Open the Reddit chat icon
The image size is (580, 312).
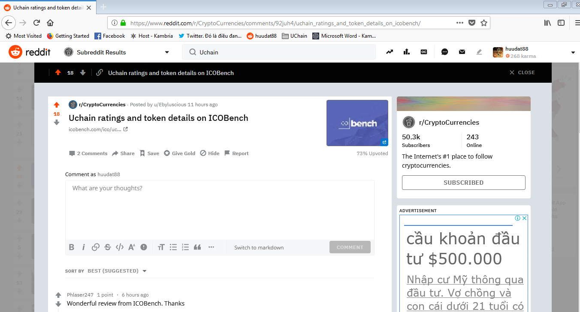click(x=445, y=52)
